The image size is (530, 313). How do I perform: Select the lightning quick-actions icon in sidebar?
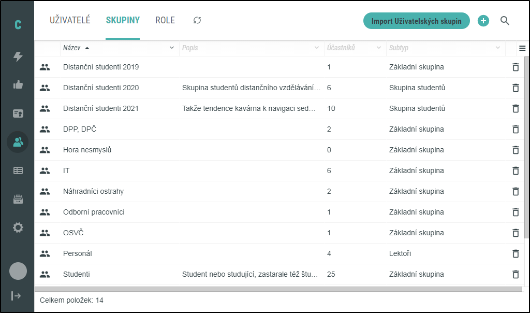(x=17, y=57)
